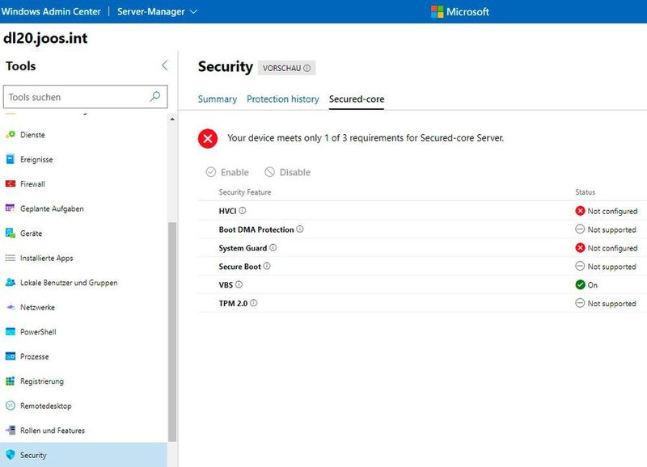
Task: Open Lokale Benutzer und Gruppen icon
Action: pos(11,282)
